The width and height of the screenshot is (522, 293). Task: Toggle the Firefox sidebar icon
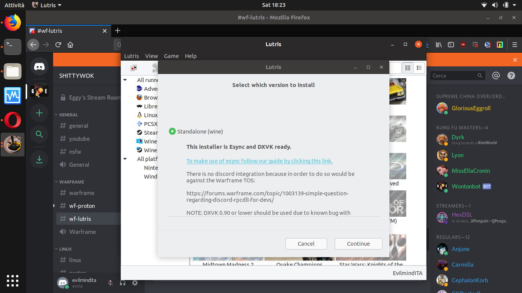(x=451, y=45)
